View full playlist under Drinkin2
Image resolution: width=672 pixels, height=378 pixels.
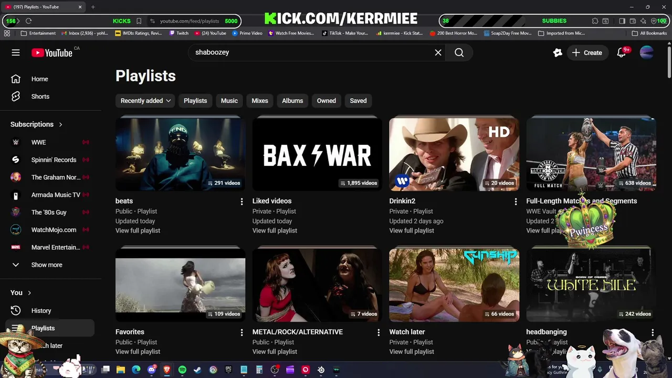click(x=412, y=230)
